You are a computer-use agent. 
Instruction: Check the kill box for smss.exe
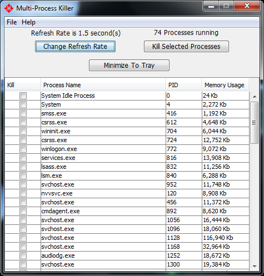pos(23,113)
